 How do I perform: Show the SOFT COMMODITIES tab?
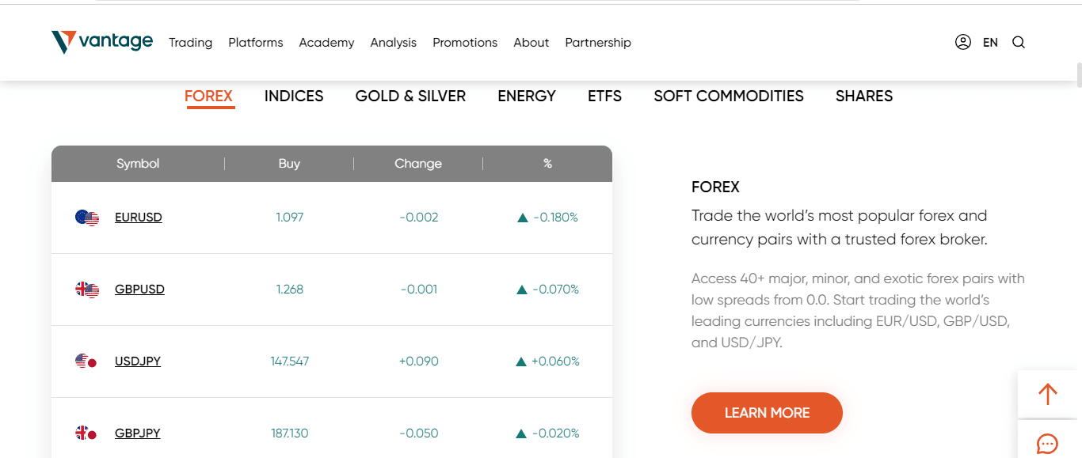[x=729, y=97]
